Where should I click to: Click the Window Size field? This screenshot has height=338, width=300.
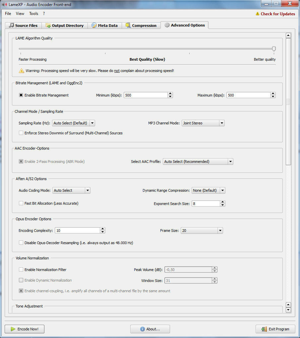188,280
